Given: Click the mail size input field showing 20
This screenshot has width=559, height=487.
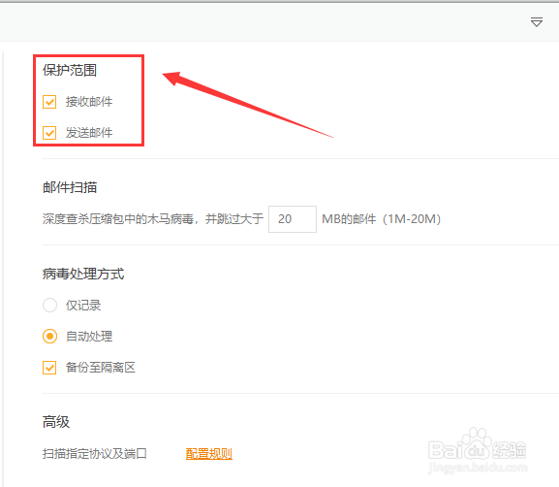Looking at the screenshot, I should coord(293,219).
